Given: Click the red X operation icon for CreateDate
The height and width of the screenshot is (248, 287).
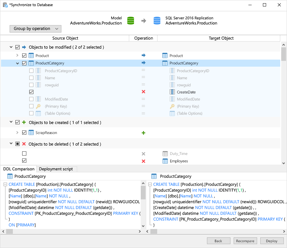Looking at the screenshot, I should click(x=143, y=92).
